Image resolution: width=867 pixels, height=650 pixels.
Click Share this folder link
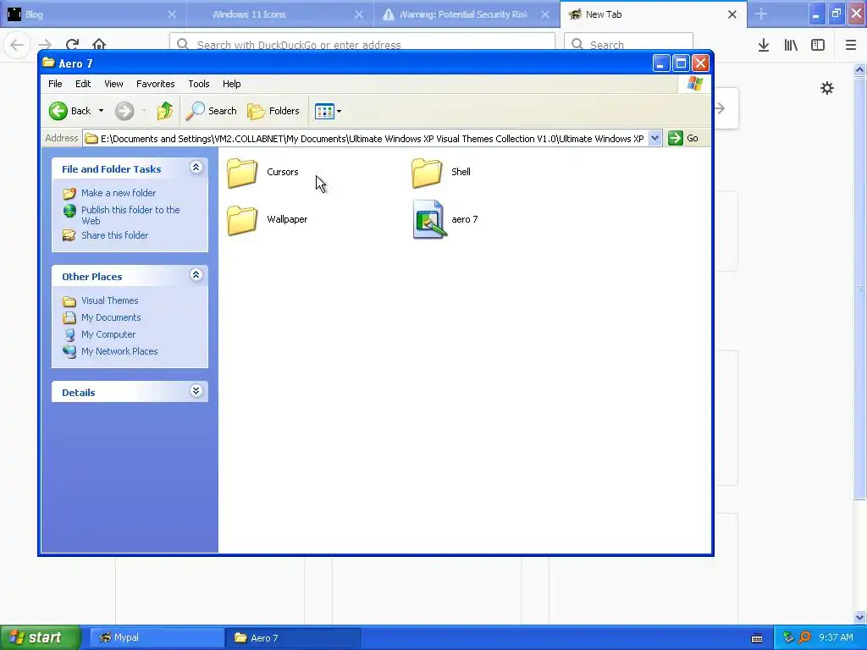click(114, 235)
